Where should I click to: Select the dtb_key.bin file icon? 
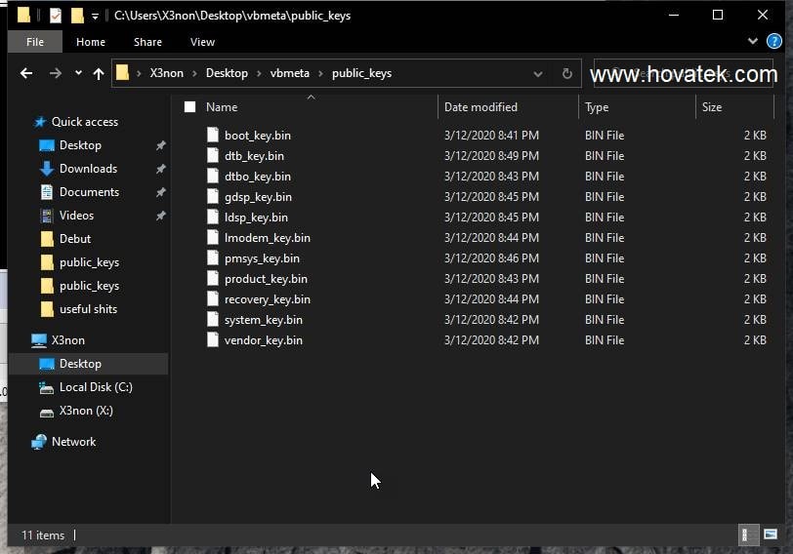click(x=213, y=155)
